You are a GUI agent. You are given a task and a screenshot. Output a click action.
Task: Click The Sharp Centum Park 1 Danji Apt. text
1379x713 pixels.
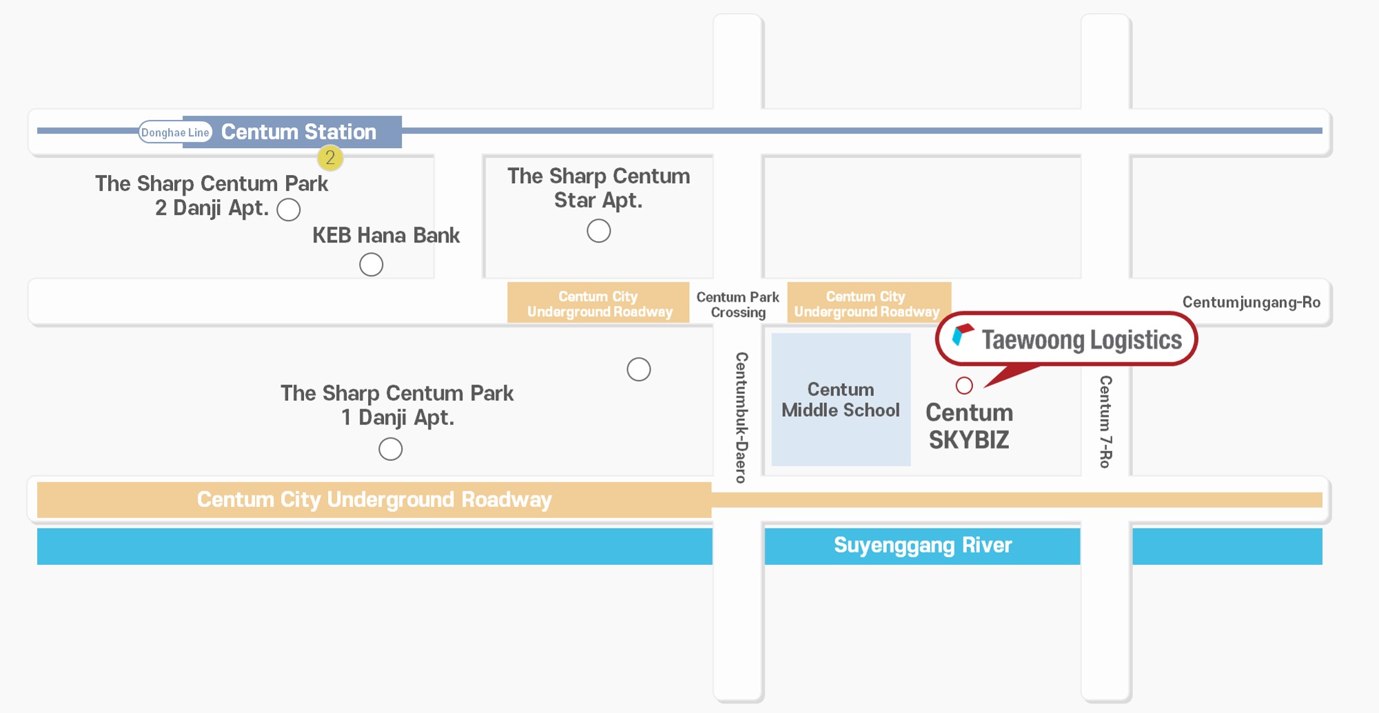point(397,405)
